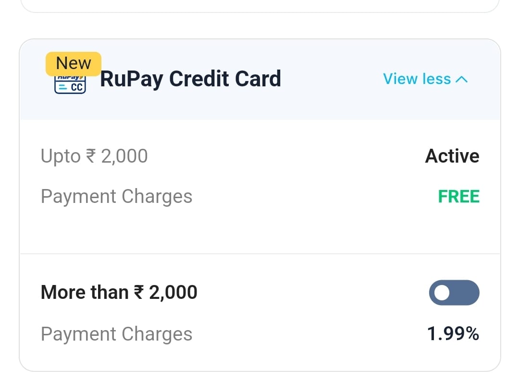Click the divider line between charge tiers

(x=259, y=254)
